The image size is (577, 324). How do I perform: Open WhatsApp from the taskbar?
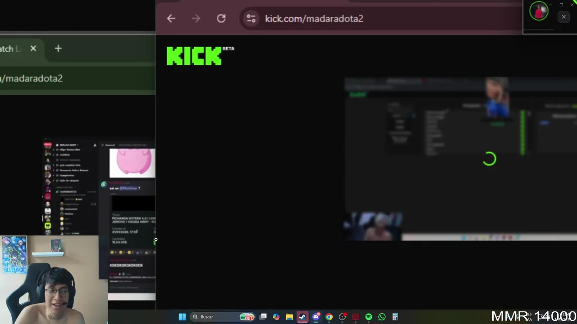382,317
